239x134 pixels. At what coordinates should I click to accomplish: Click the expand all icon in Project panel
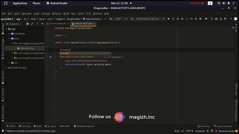click(x=32, y=24)
